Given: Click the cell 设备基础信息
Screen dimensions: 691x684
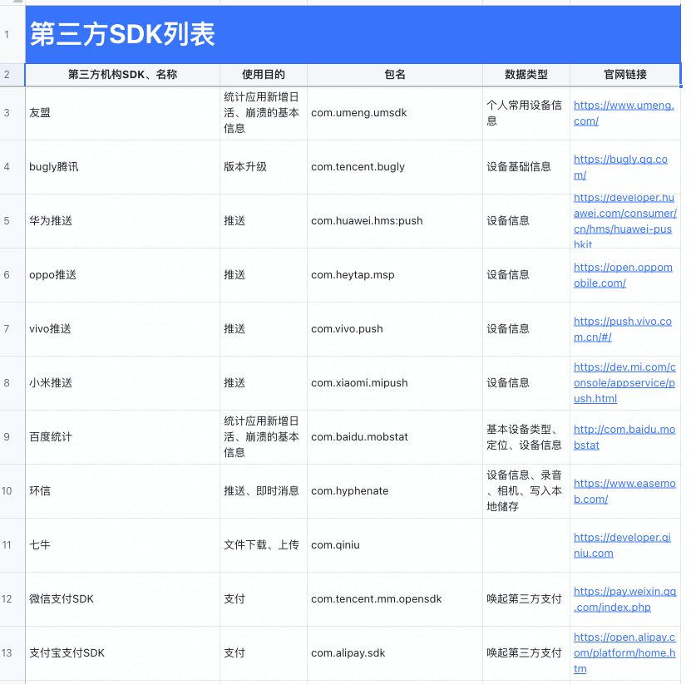Looking at the screenshot, I should 526,167.
